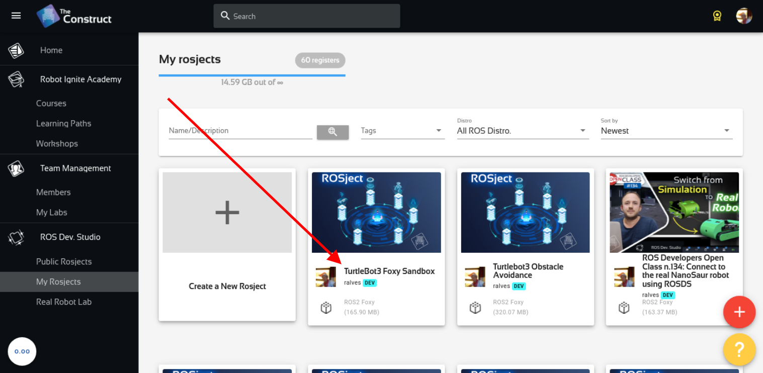Click the Robot Ignite Academy icon
The width and height of the screenshot is (763, 373).
(x=16, y=79)
